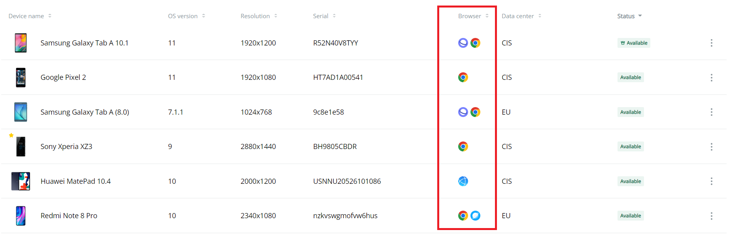Click serial number R52N40V8TYY
729x234 pixels.
tap(336, 43)
